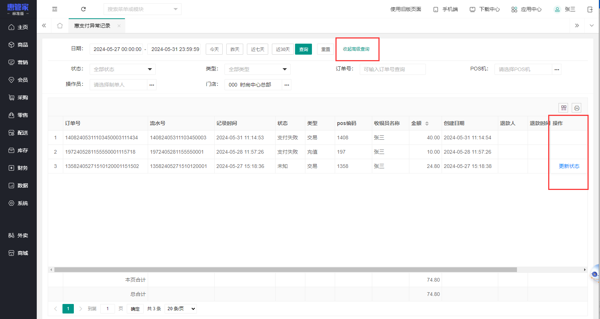Viewport: 600px width, 319px height.
Task: Click scrollbar right arrow
Action: [585, 269]
